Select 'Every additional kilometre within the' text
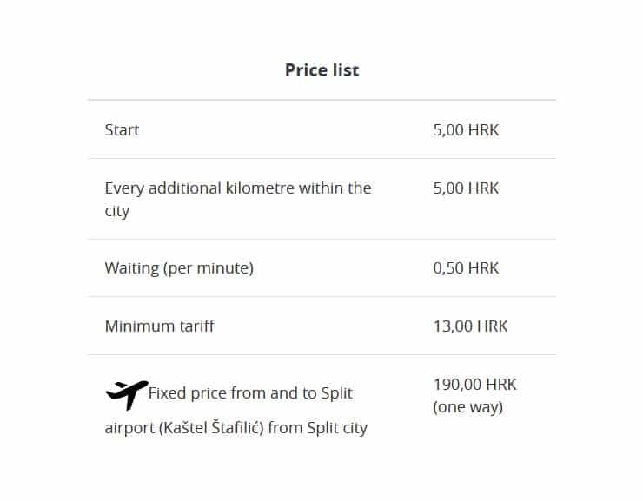Image resolution: width=643 pixels, height=501 pixels. 238,188
